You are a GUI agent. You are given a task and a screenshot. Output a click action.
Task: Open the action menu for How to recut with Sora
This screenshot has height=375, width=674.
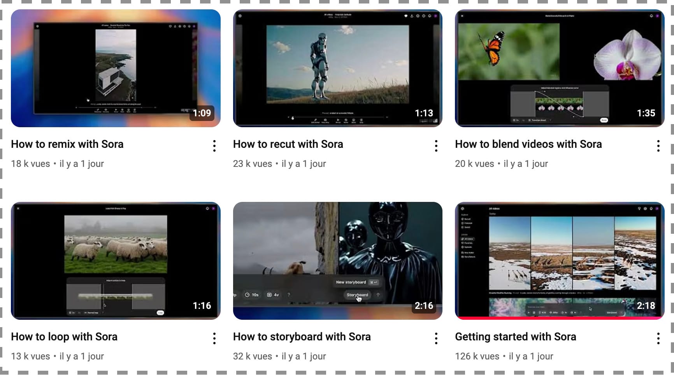(436, 146)
